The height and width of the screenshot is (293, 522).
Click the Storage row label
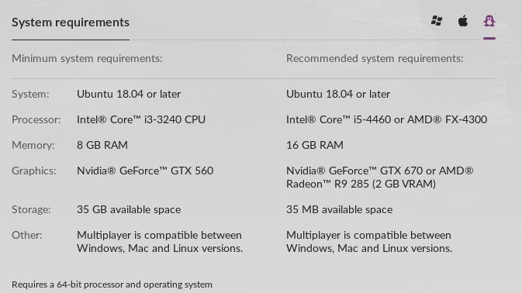pos(31,210)
